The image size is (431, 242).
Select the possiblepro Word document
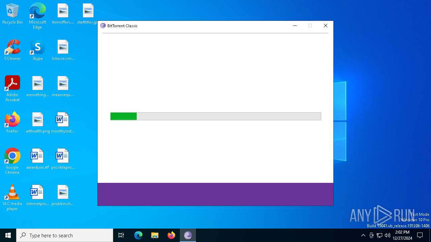point(63,159)
